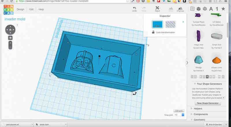
Task: Click the Undo toolbar button
Action: tap(134, 9)
